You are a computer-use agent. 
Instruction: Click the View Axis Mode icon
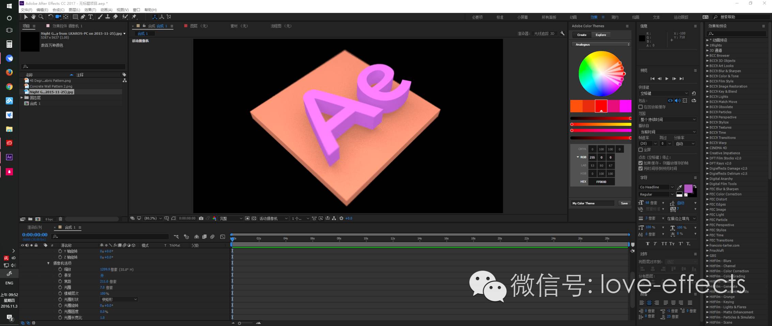tap(169, 17)
